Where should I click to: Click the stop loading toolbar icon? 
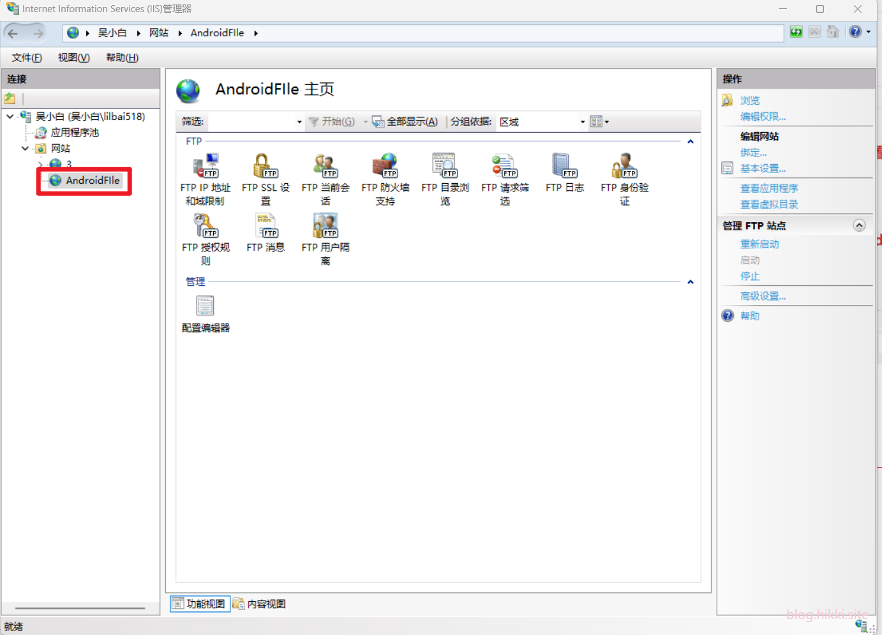point(814,32)
